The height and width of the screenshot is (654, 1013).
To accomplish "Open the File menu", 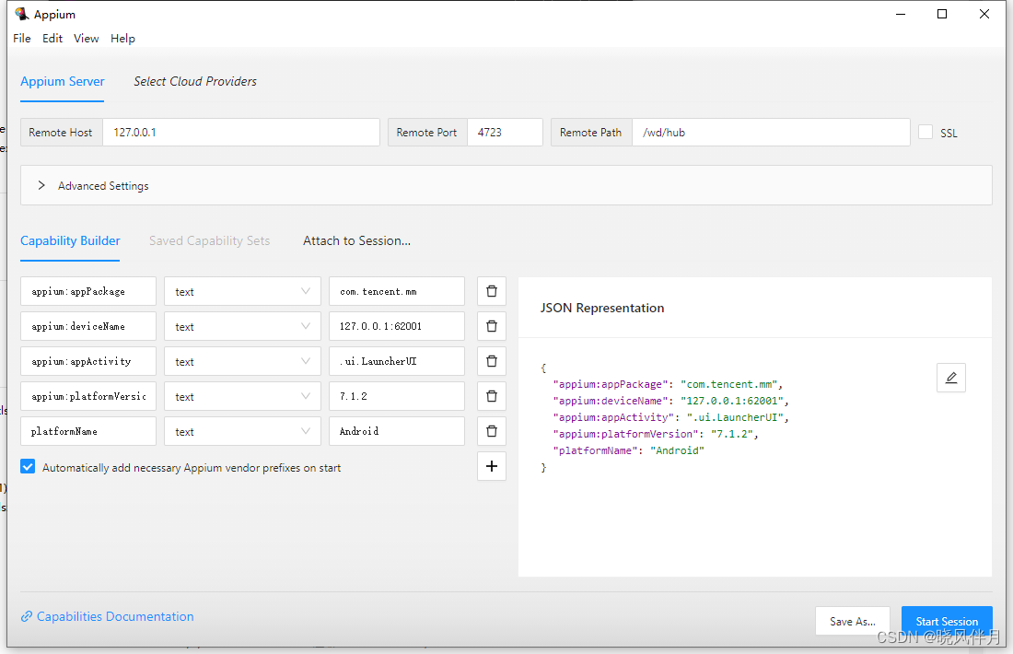I will pos(22,38).
